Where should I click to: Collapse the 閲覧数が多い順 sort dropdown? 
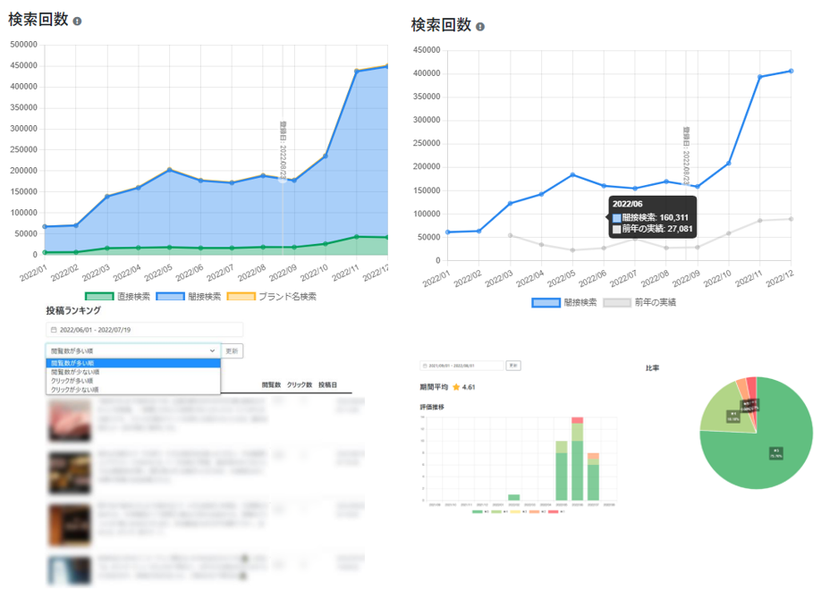click(133, 350)
